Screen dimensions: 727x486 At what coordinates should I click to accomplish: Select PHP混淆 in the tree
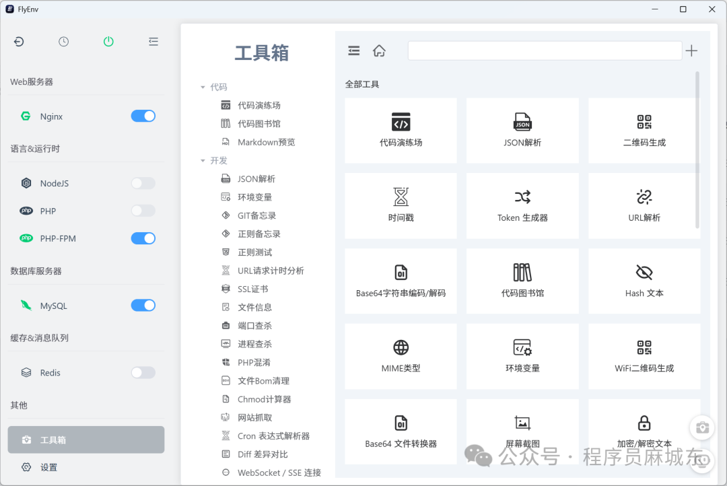[254, 363]
